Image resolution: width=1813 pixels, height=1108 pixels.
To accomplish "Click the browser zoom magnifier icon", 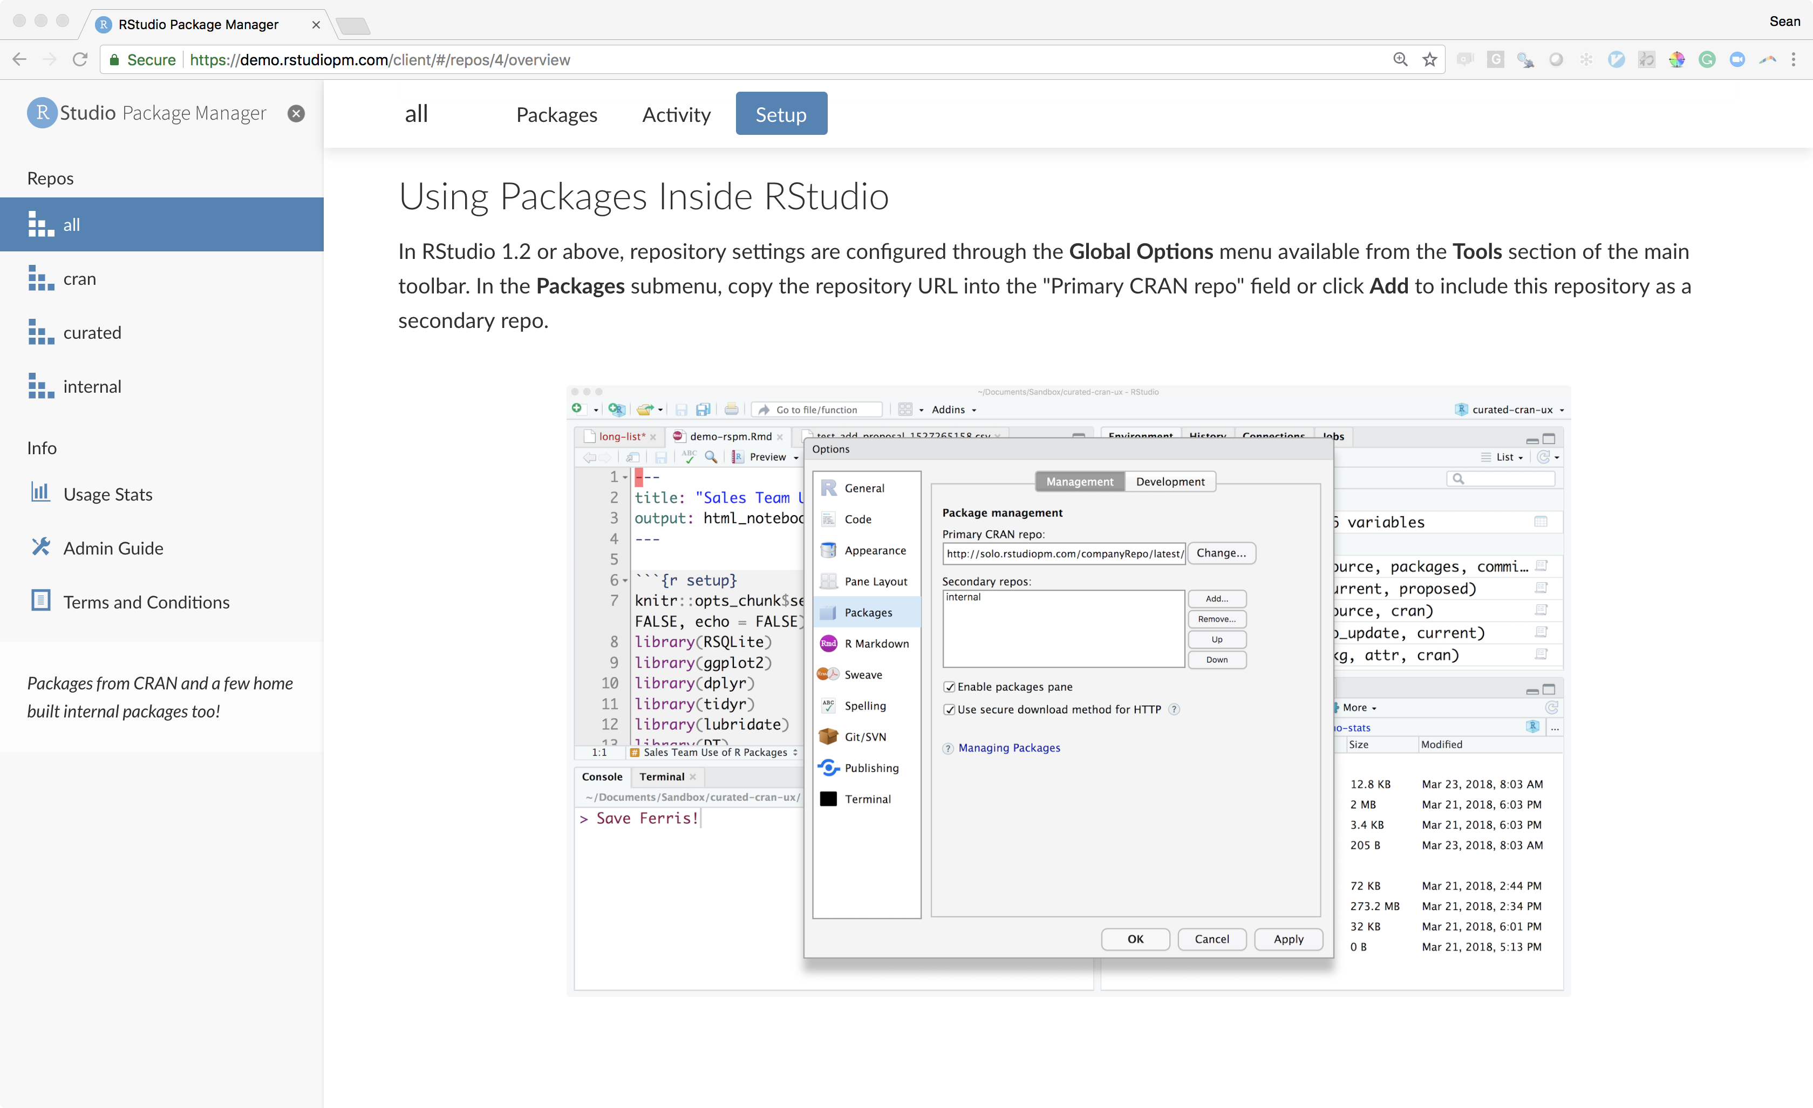I will (x=1400, y=59).
